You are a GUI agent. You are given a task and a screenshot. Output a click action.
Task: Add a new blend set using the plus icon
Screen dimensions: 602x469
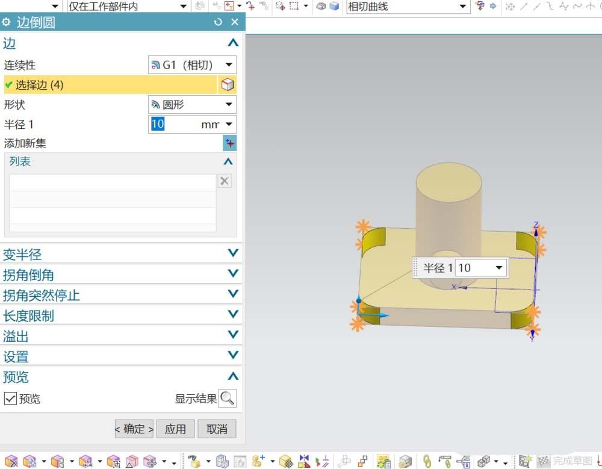pyautogui.click(x=229, y=143)
